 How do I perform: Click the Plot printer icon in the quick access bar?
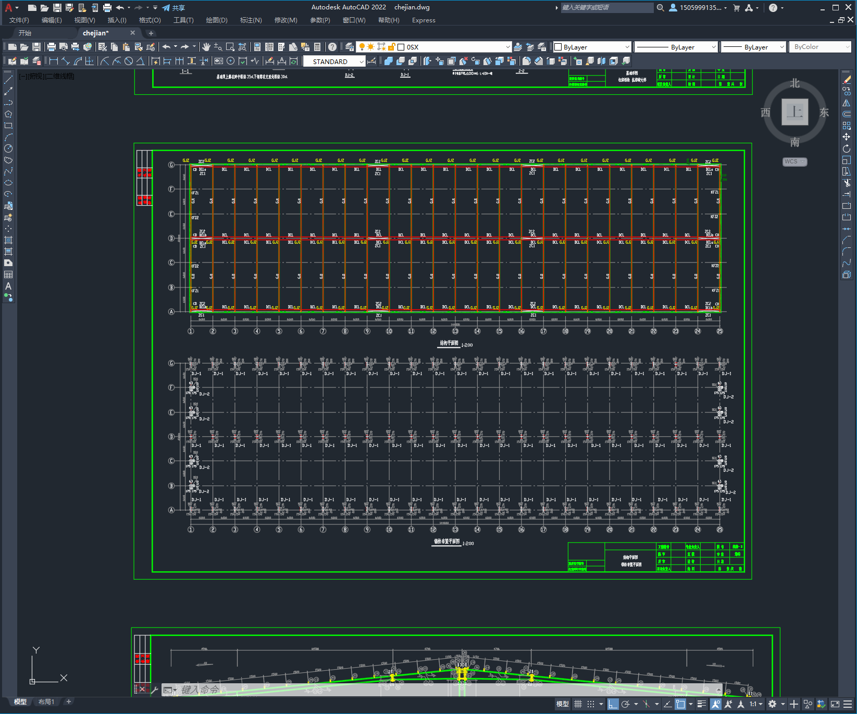[107, 8]
